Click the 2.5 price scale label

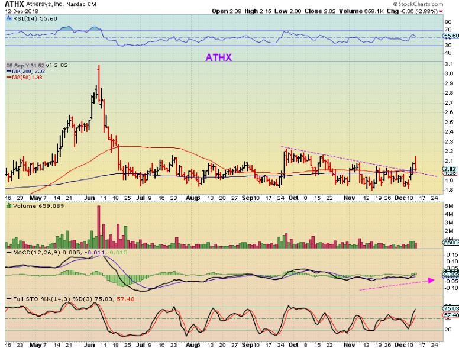click(450, 122)
